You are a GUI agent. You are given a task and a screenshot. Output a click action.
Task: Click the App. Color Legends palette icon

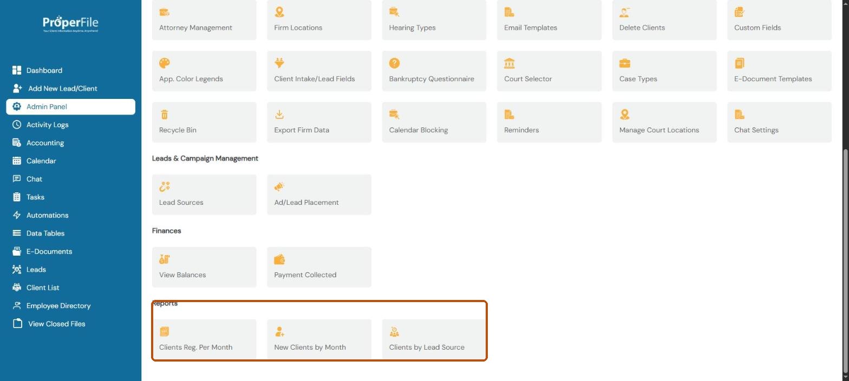(x=165, y=63)
